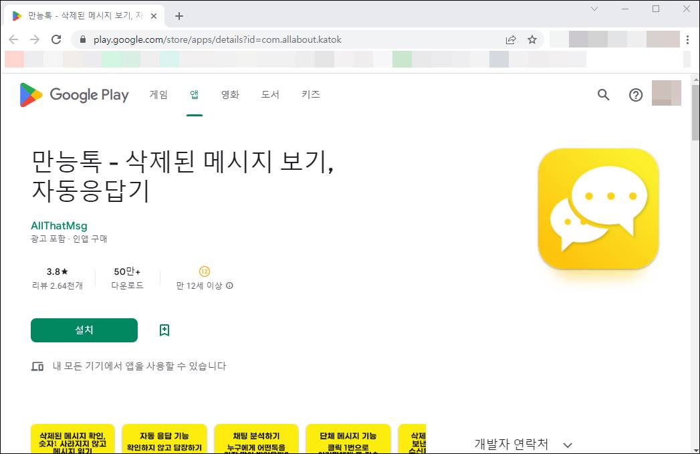This screenshot has height=454, width=700.
Task: Click the 만능톡 app title heading
Action: point(183,175)
